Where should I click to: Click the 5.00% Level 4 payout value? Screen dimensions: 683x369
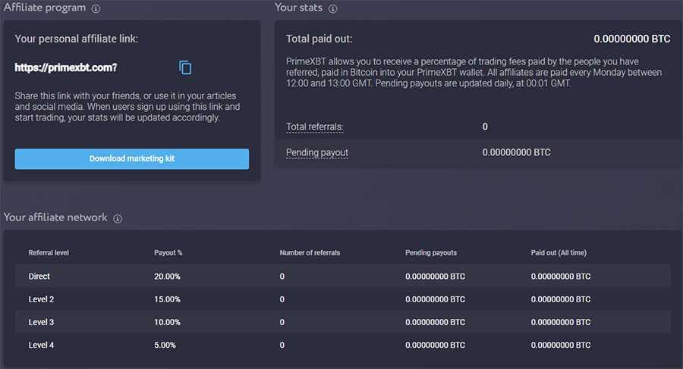pos(165,345)
